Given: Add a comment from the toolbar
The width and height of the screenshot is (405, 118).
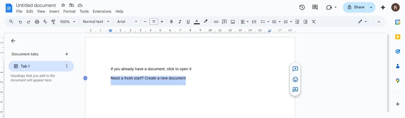Looking at the screenshot, I should [224, 22].
